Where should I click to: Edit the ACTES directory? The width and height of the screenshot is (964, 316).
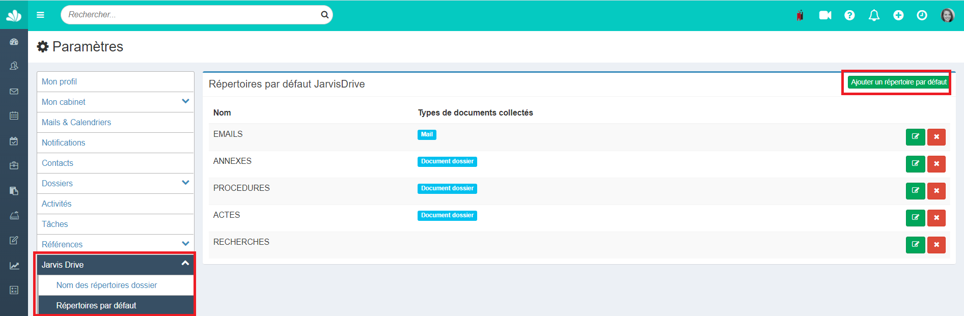[x=915, y=218]
